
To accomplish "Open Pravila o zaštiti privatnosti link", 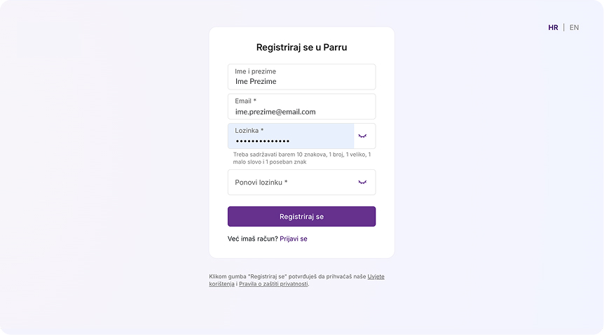I will coord(273,284).
